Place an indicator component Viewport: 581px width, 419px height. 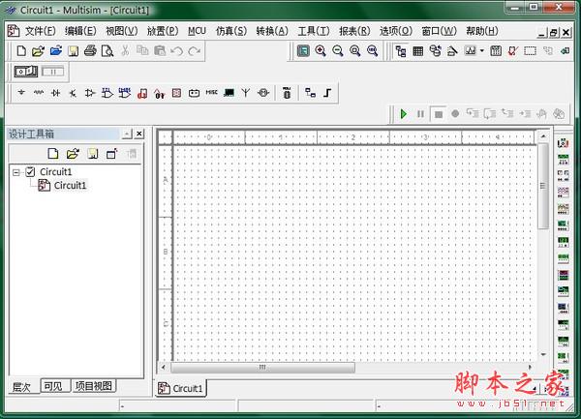[x=177, y=93]
